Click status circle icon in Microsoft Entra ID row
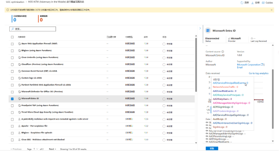280x151 pixels. tap(164, 99)
